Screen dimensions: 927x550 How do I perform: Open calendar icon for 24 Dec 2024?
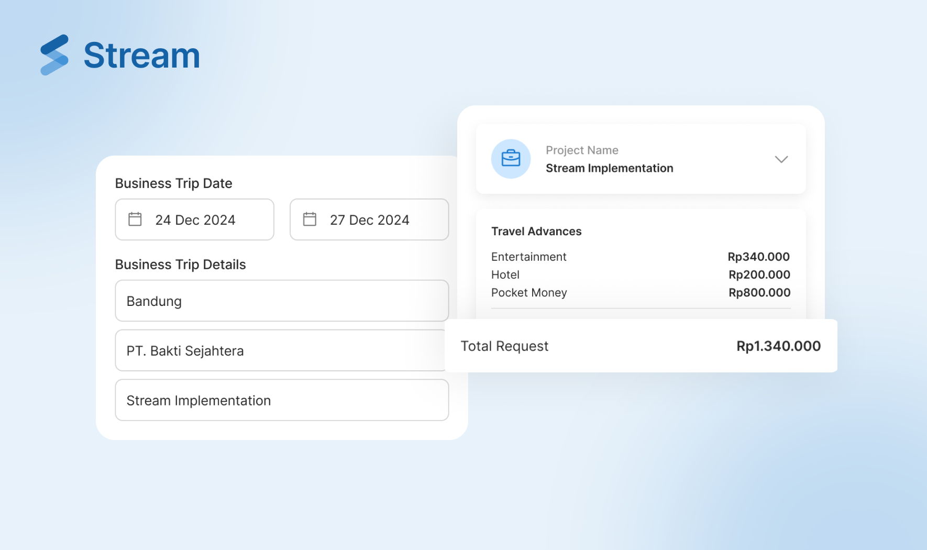[135, 219]
